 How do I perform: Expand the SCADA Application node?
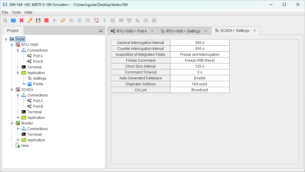pos(18,118)
